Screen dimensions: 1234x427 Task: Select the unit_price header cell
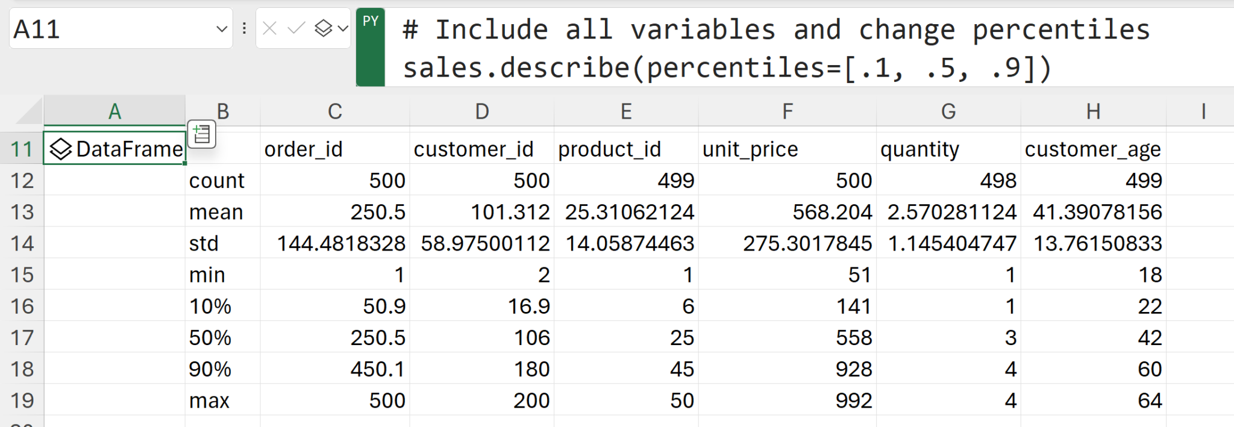point(787,149)
